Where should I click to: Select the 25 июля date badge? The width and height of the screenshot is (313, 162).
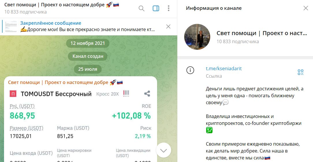tap(87, 69)
